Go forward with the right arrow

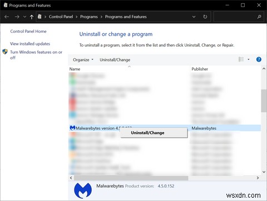click(17, 17)
